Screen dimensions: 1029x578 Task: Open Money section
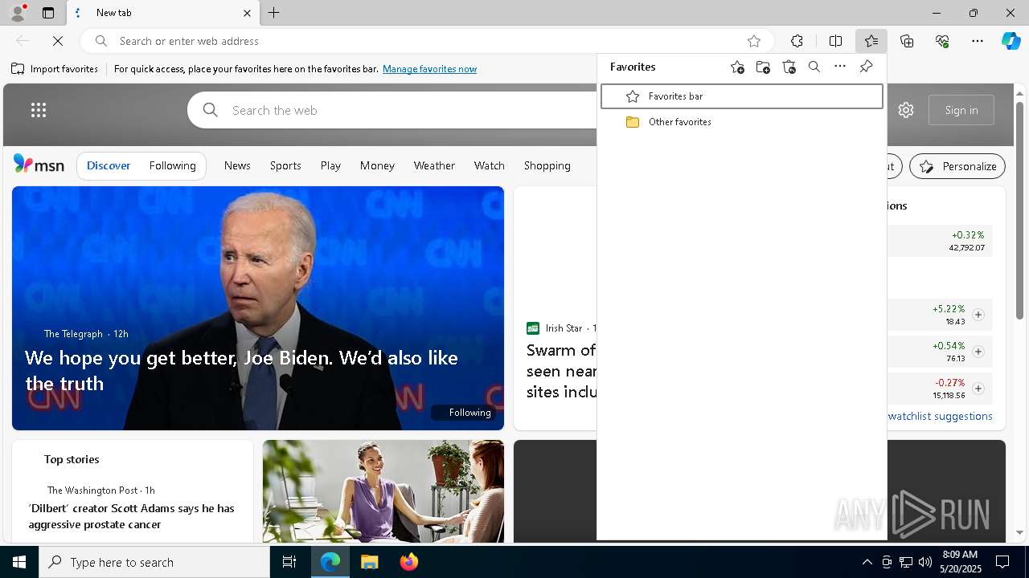click(377, 165)
